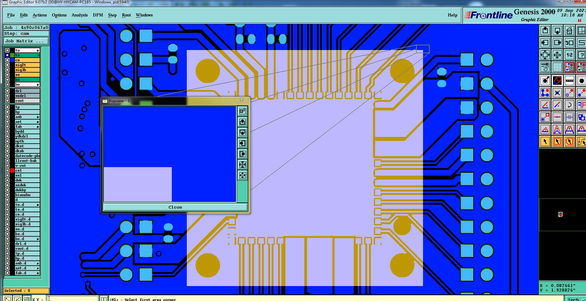Open the DFM menu
The width and height of the screenshot is (586, 301).
98,15
